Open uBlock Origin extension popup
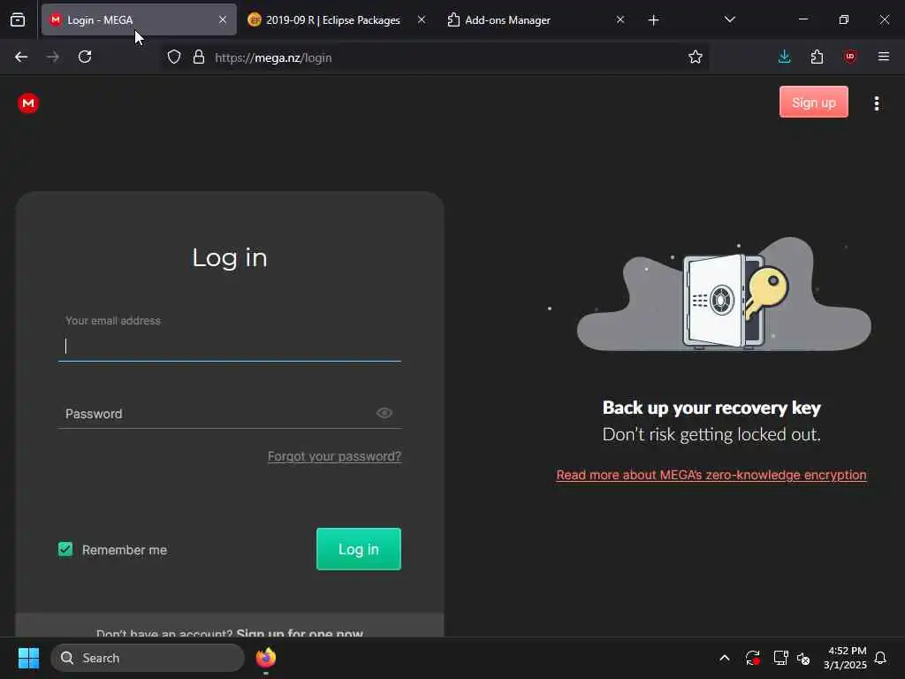This screenshot has height=679, width=905. 849,57
